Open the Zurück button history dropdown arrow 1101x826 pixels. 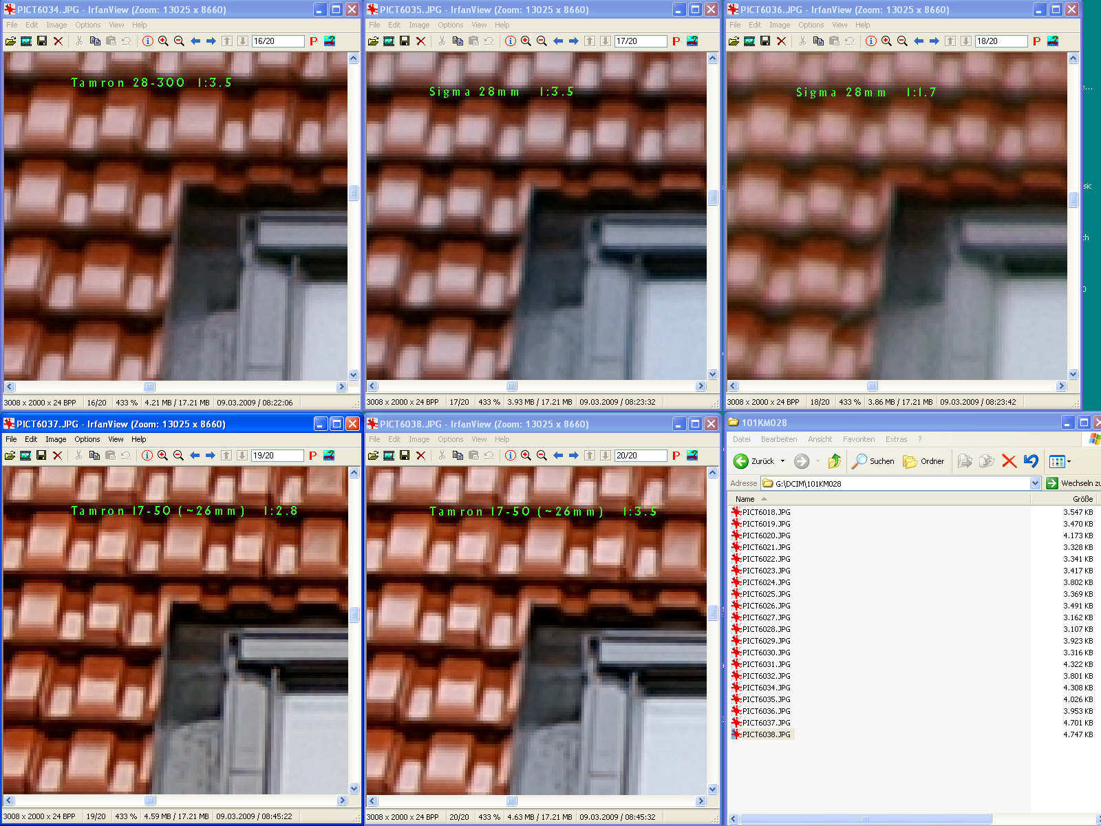tap(782, 461)
